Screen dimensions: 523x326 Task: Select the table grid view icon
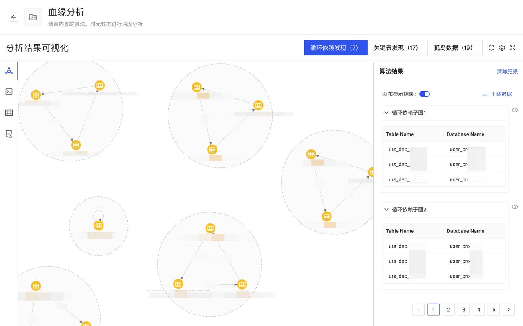pos(9,113)
